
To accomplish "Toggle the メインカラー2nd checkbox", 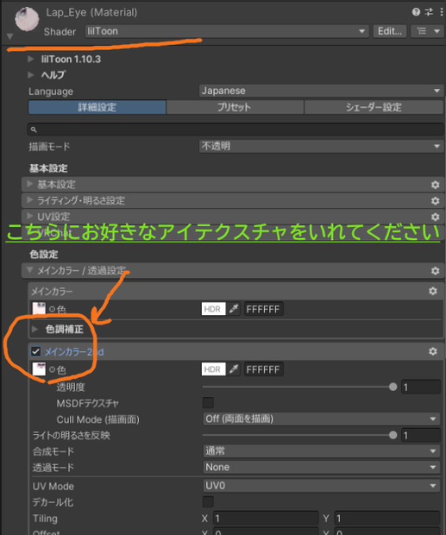I will (x=36, y=351).
